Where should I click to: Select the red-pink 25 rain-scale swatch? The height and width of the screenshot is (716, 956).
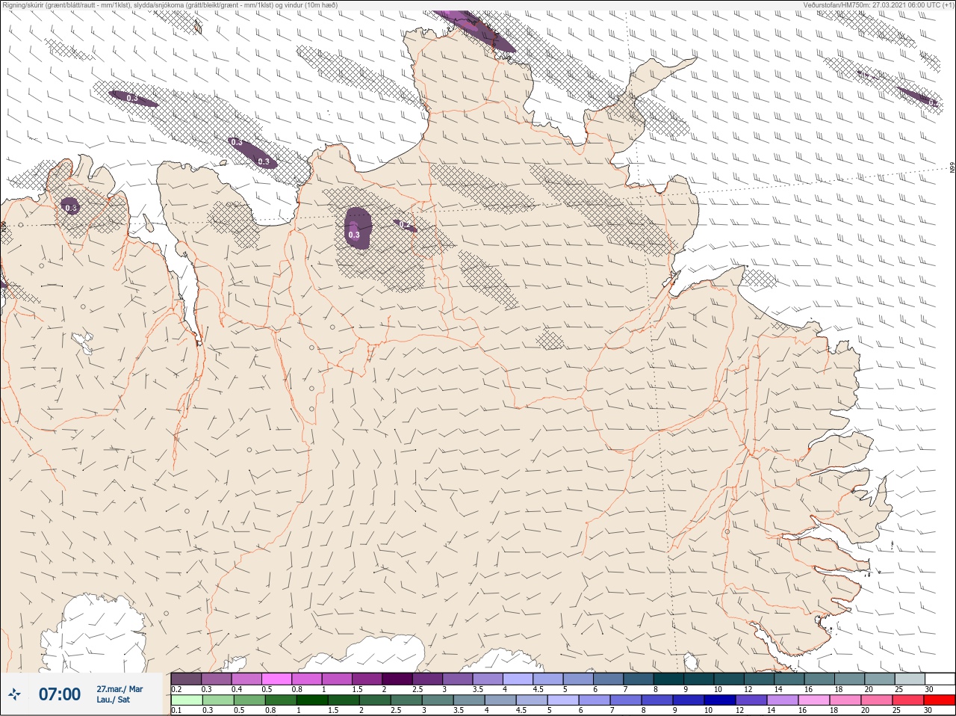pyautogui.click(x=907, y=700)
